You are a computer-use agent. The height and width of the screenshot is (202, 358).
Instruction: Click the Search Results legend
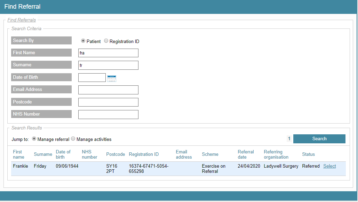(x=27, y=128)
